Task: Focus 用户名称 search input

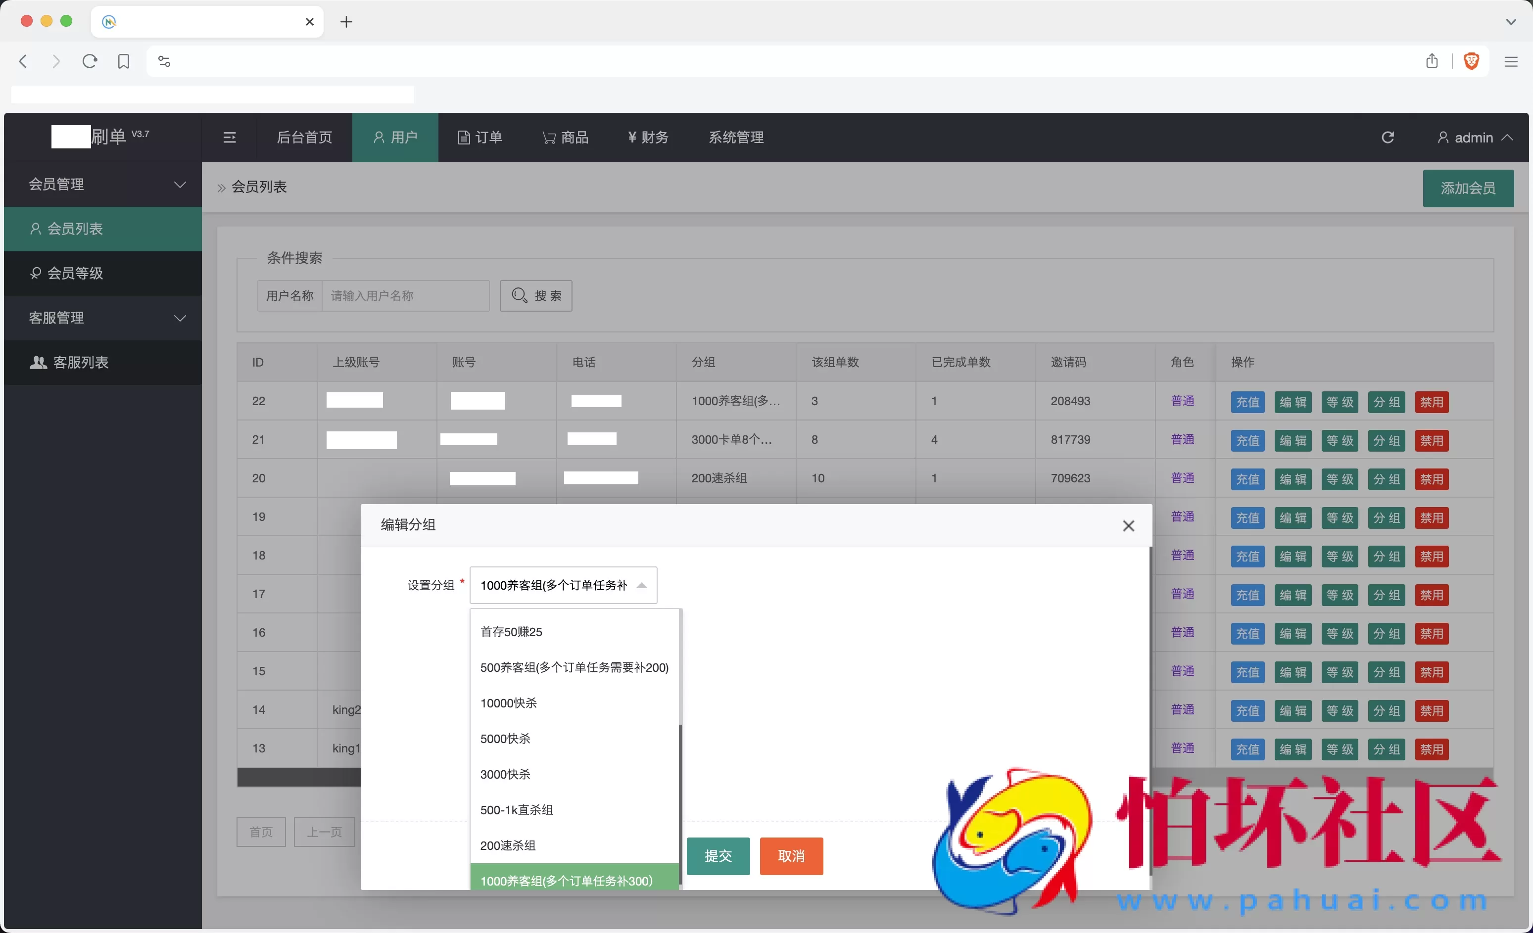Action: tap(405, 295)
